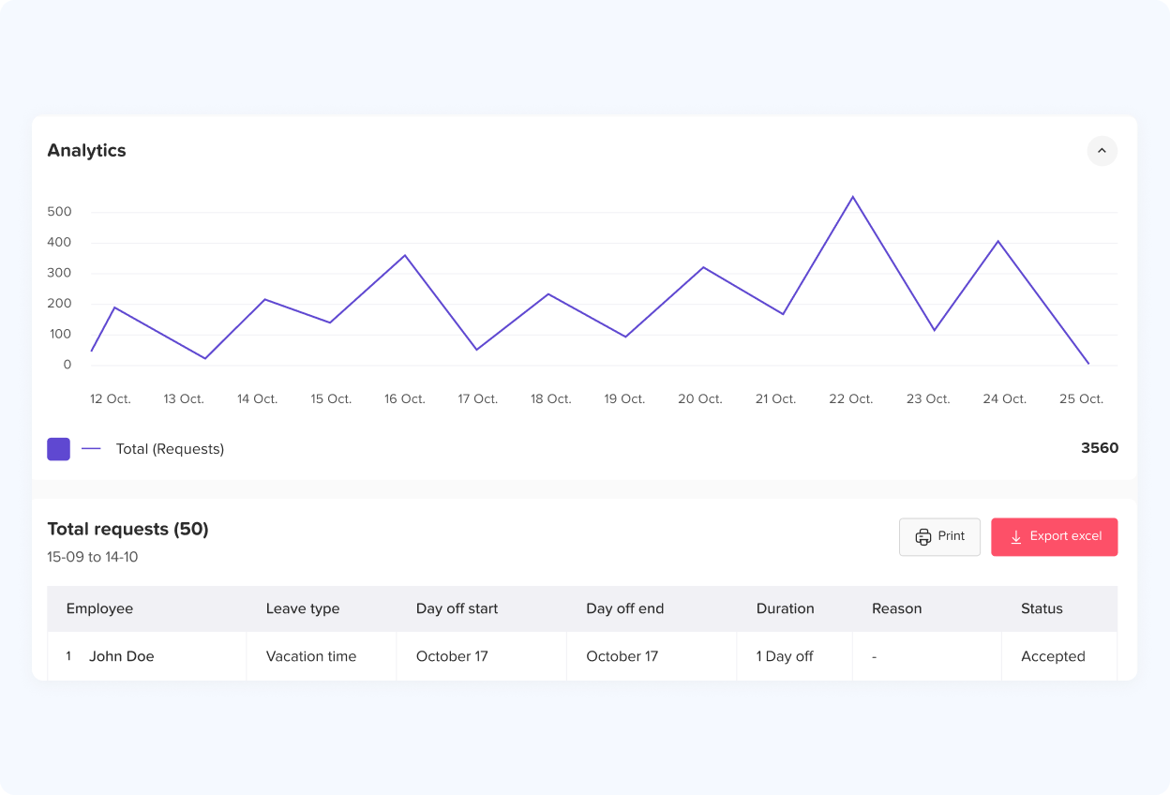Screen dimensions: 1170x795
Task: Toggle the Total (Requests) legend label
Action: (170, 449)
